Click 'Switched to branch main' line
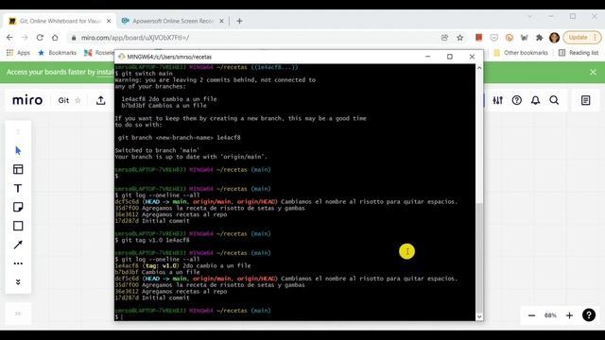 point(157,150)
